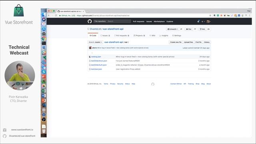Open the testOrderAnon.json file
Screen dimensions: 256x144
click(99, 61)
